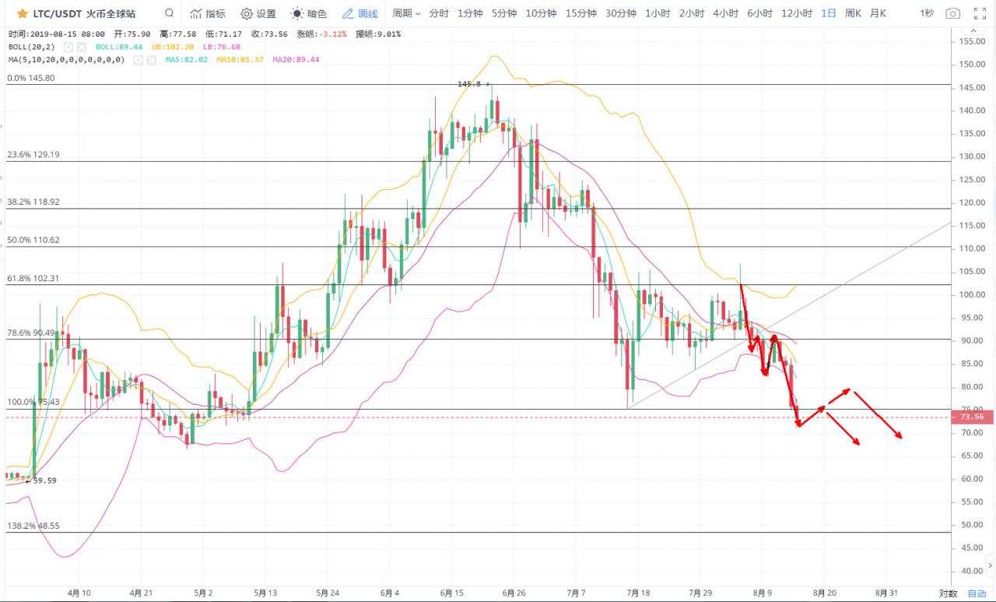Toggle 对数 logarithmic scale

pyautogui.click(x=948, y=593)
